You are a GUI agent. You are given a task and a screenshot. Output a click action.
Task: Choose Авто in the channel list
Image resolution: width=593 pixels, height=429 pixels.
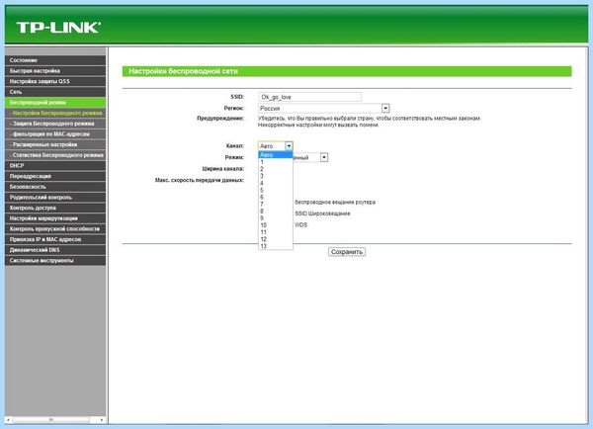pos(276,155)
